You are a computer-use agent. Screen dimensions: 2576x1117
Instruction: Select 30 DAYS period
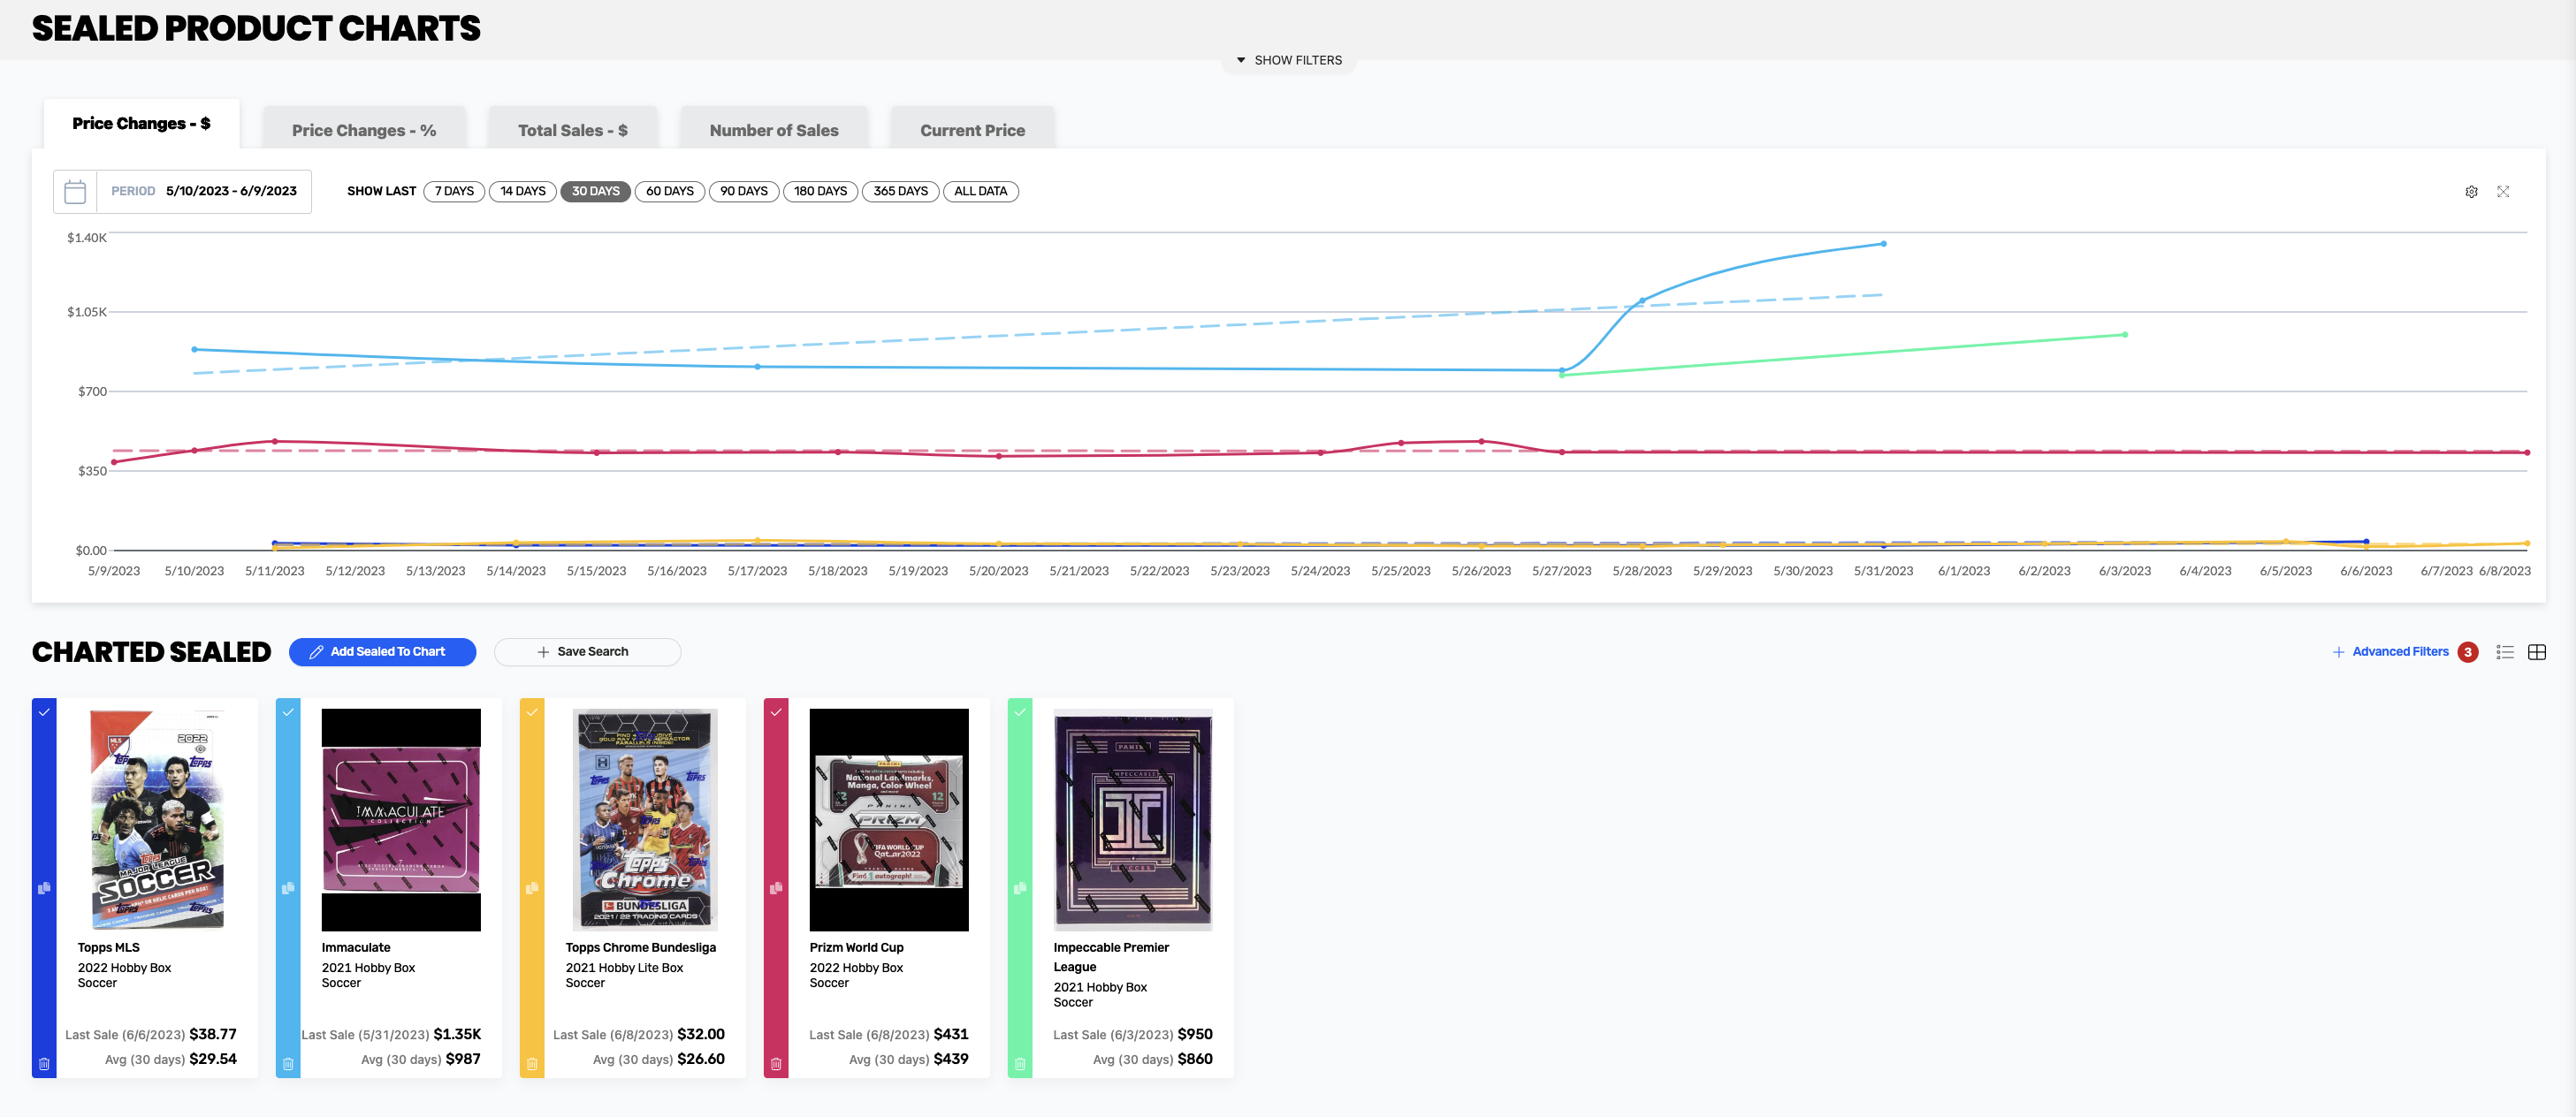(x=596, y=191)
